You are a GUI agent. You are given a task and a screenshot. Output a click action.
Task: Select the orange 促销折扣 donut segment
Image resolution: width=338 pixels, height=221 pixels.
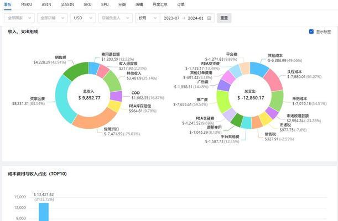pyautogui.click(x=95, y=120)
